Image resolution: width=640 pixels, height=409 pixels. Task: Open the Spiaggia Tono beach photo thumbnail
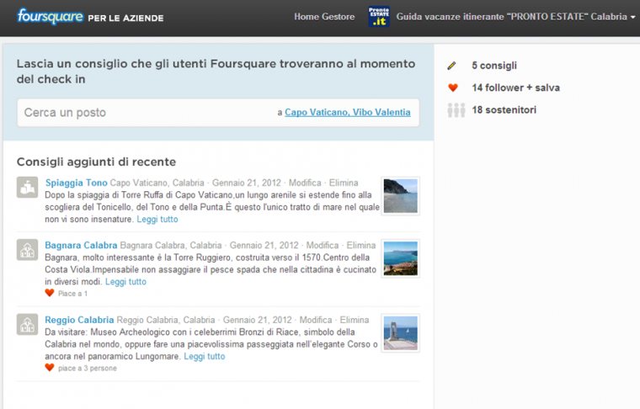click(400, 196)
